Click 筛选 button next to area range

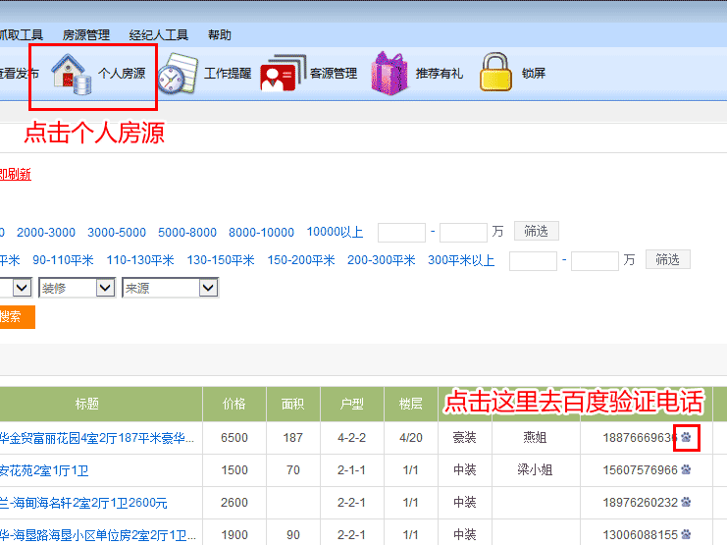667,260
